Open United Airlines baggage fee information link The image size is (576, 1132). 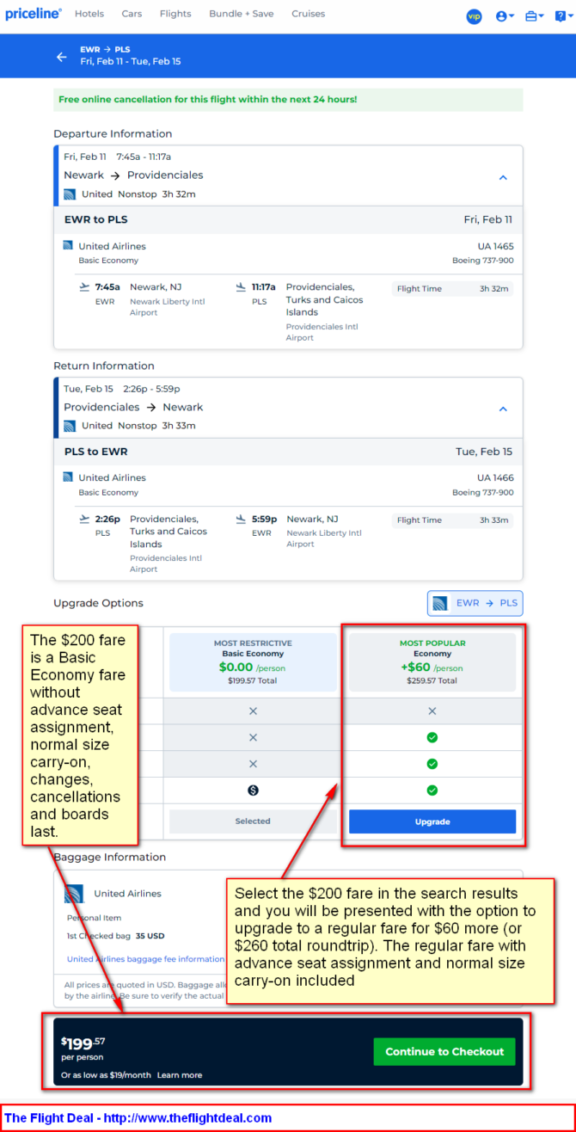coord(145,959)
